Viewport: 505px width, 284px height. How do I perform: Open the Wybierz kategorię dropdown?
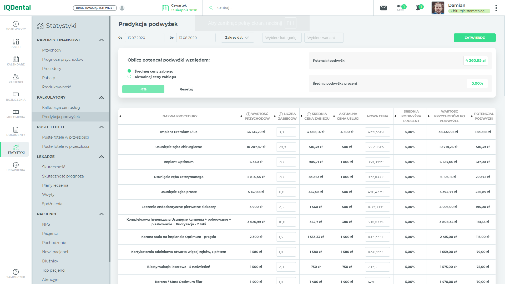[x=282, y=38]
